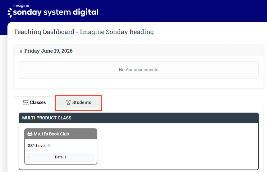The width and height of the screenshot is (267, 172).
Task: Click the group icon on Ms. H's Book Club
Action: pos(30,134)
